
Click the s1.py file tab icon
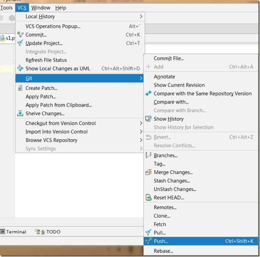2,38
